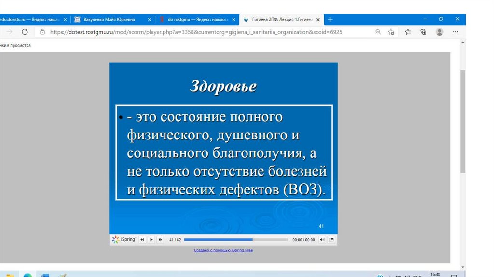Viewport: 494px width, 277px height.
Task: Open the Favorites list
Action: coord(408,32)
